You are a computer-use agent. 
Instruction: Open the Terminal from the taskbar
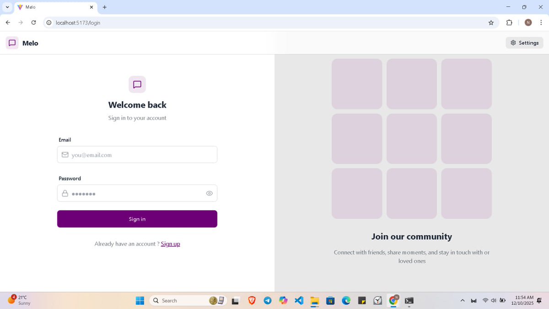click(x=409, y=300)
